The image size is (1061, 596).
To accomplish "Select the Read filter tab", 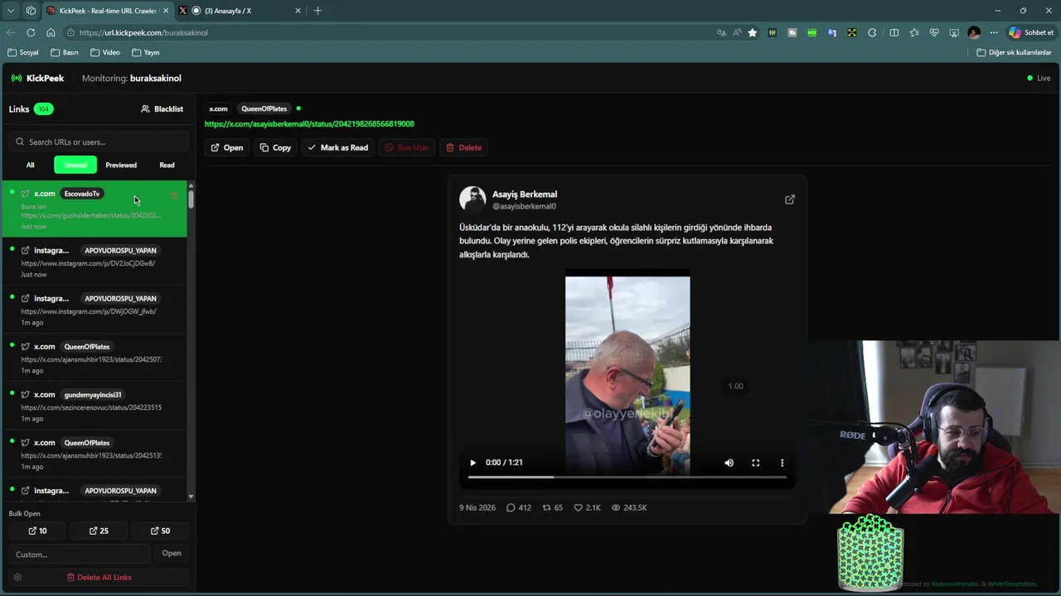I will (x=167, y=165).
